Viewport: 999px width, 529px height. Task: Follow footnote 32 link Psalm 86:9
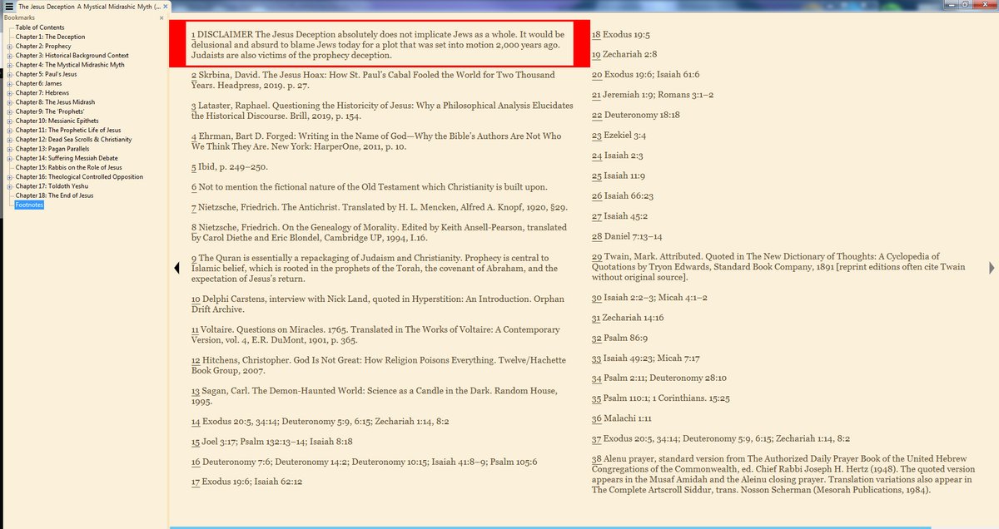pos(597,339)
